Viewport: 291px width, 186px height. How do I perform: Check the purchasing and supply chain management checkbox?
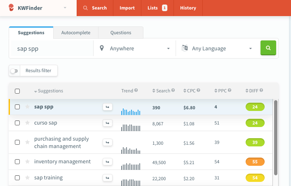pyautogui.click(x=17, y=142)
